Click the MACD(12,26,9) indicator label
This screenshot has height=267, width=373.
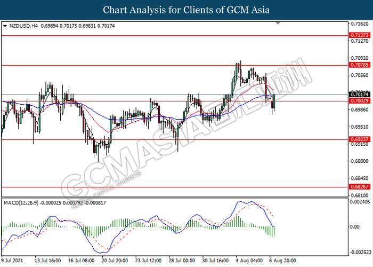21,203
